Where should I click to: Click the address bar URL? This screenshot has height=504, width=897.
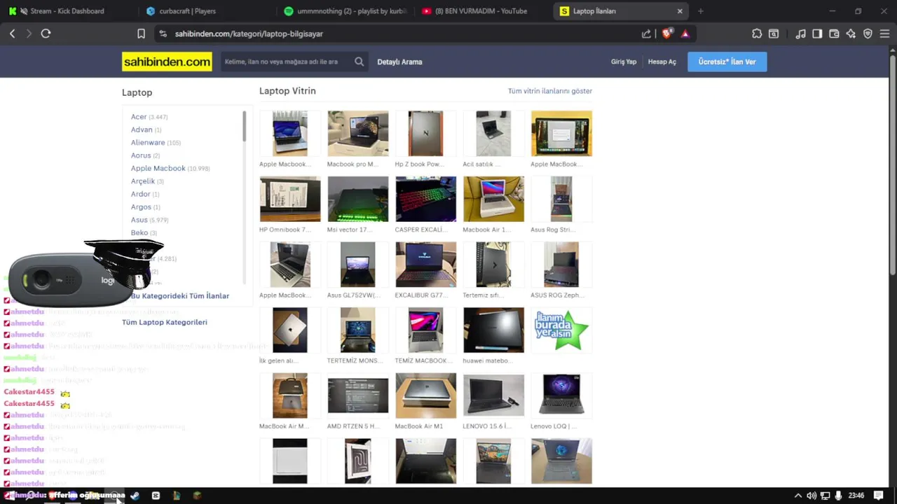tap(249, 34)
